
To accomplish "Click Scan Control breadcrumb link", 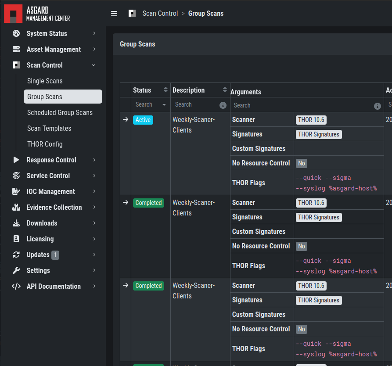I will pyautogui.click(x=160, y=14).
